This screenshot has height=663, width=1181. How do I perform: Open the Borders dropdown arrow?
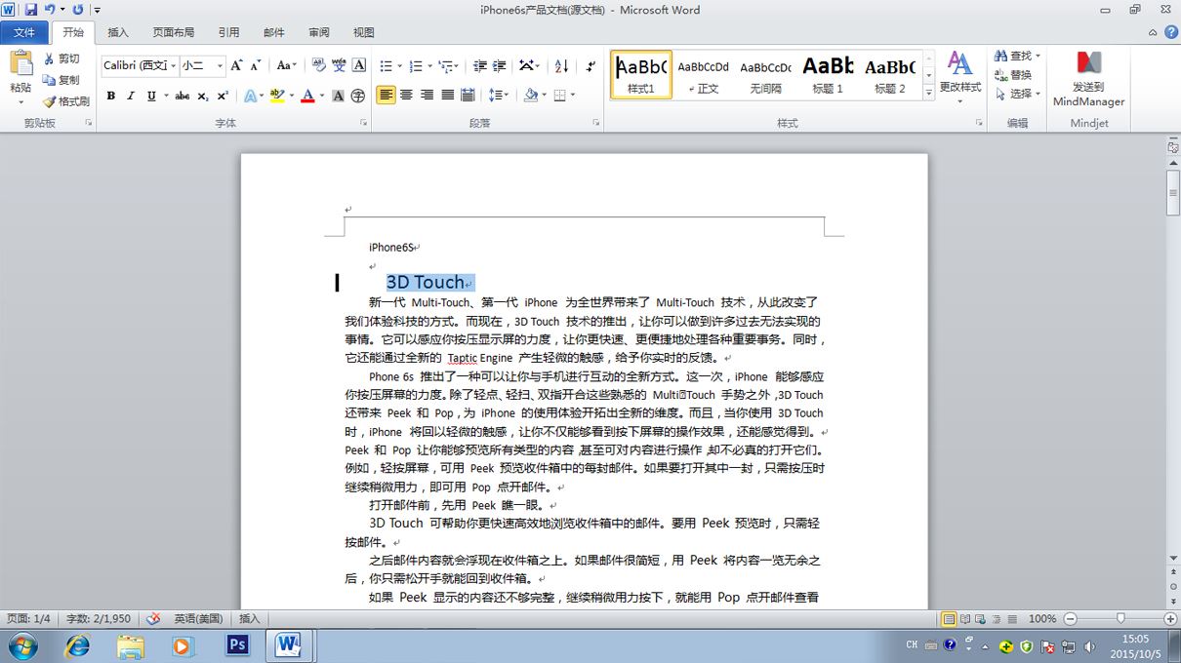click(x=572, y=96)
